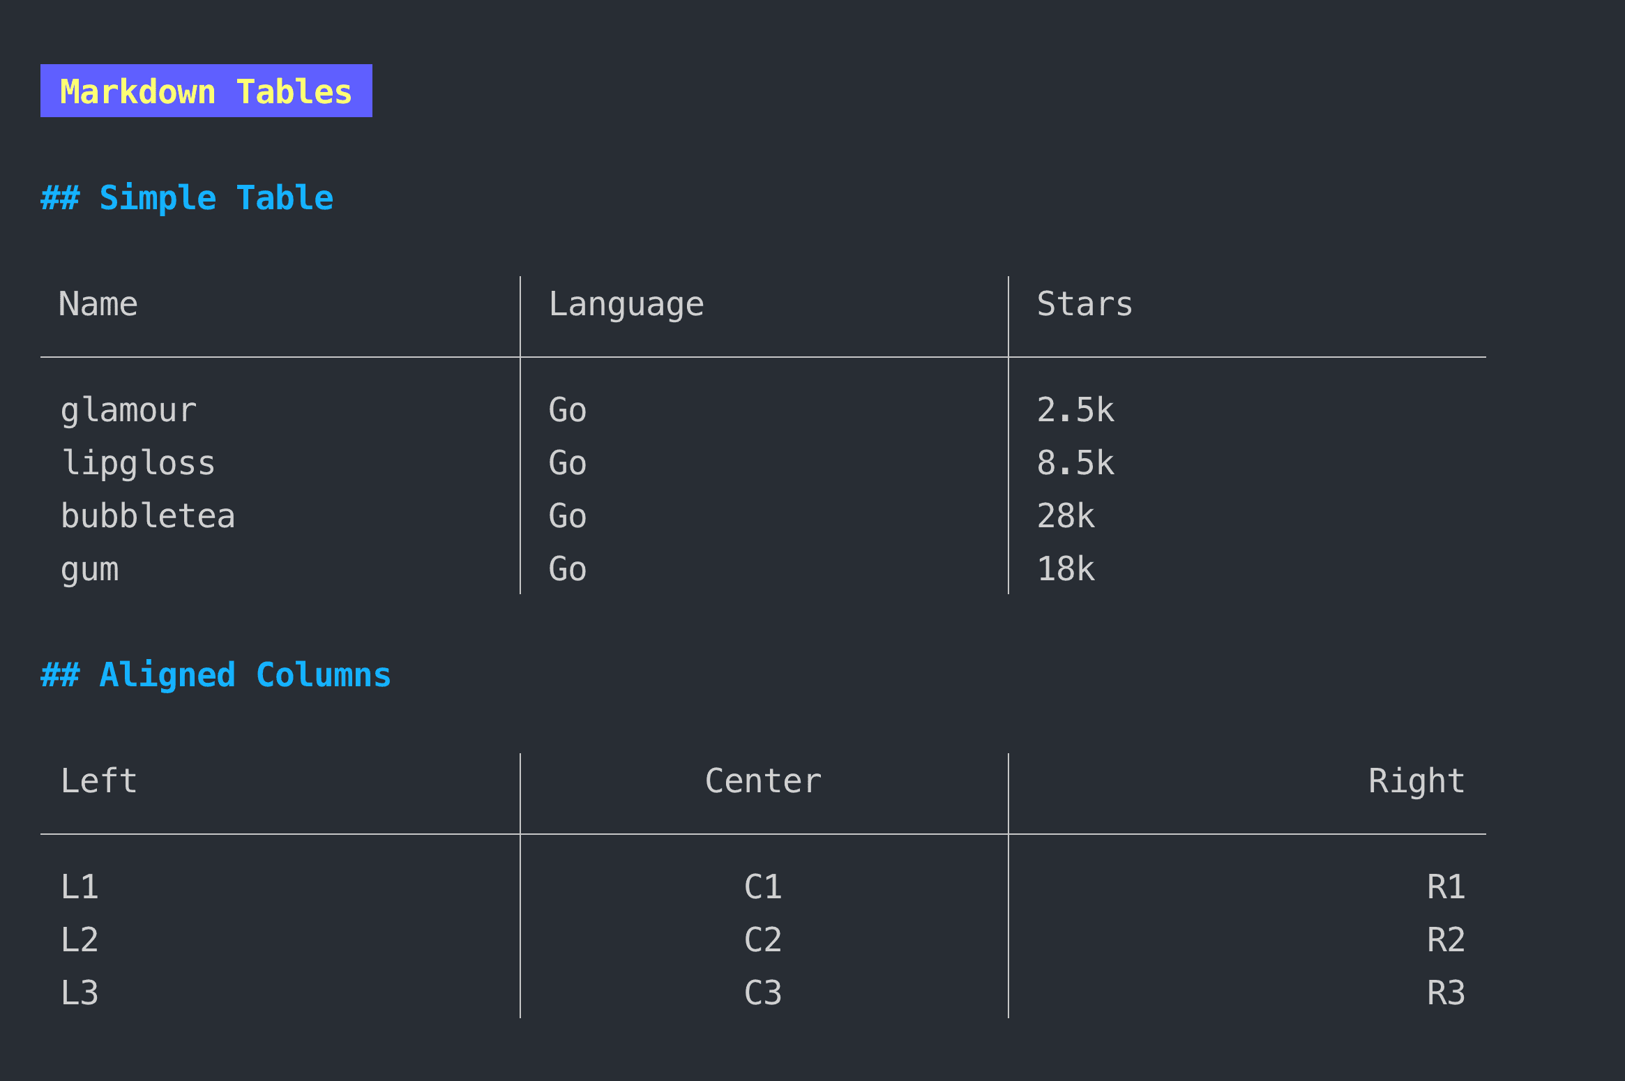Click the Right column header
The image size is (1625, 1081).
tap(1416, 781)
